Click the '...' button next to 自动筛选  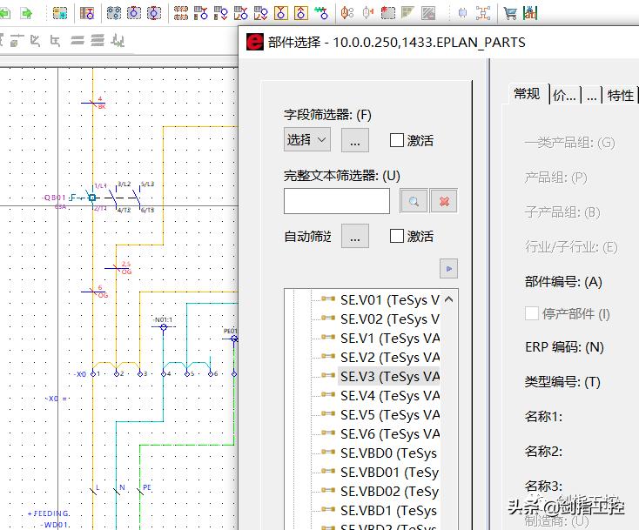coord(355,236)
